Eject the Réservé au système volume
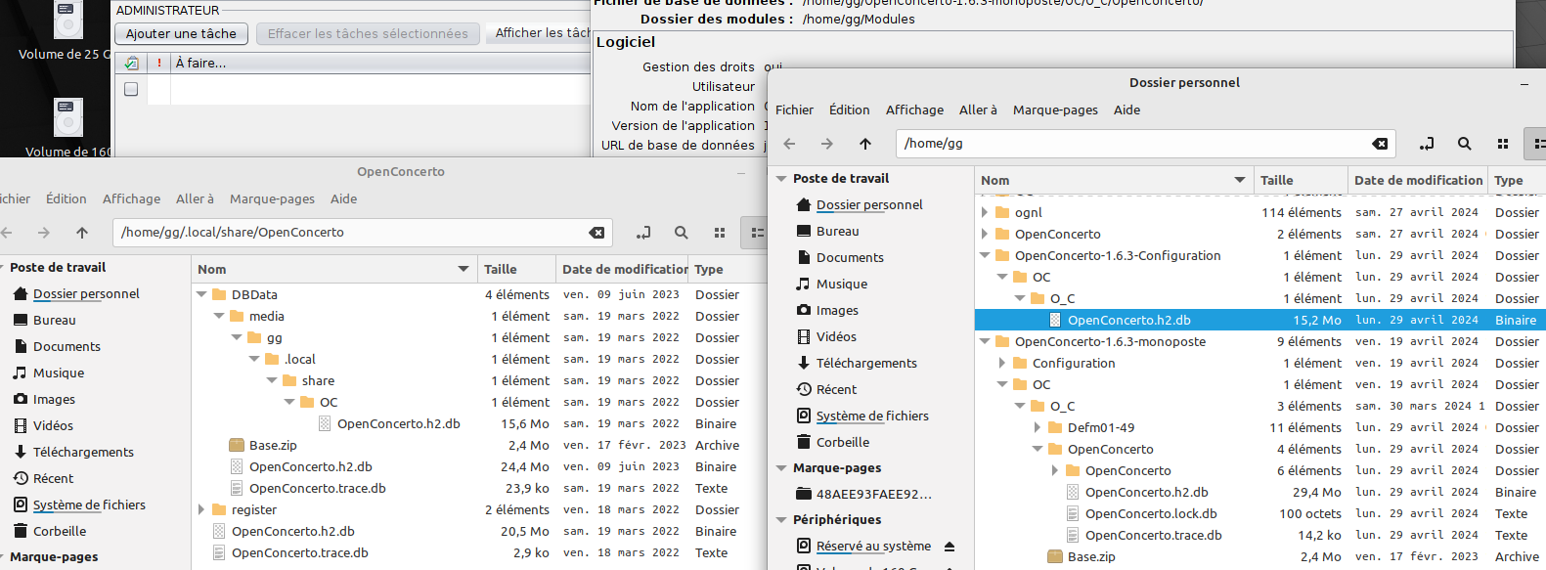1546x570 pixels. point(950,547)
